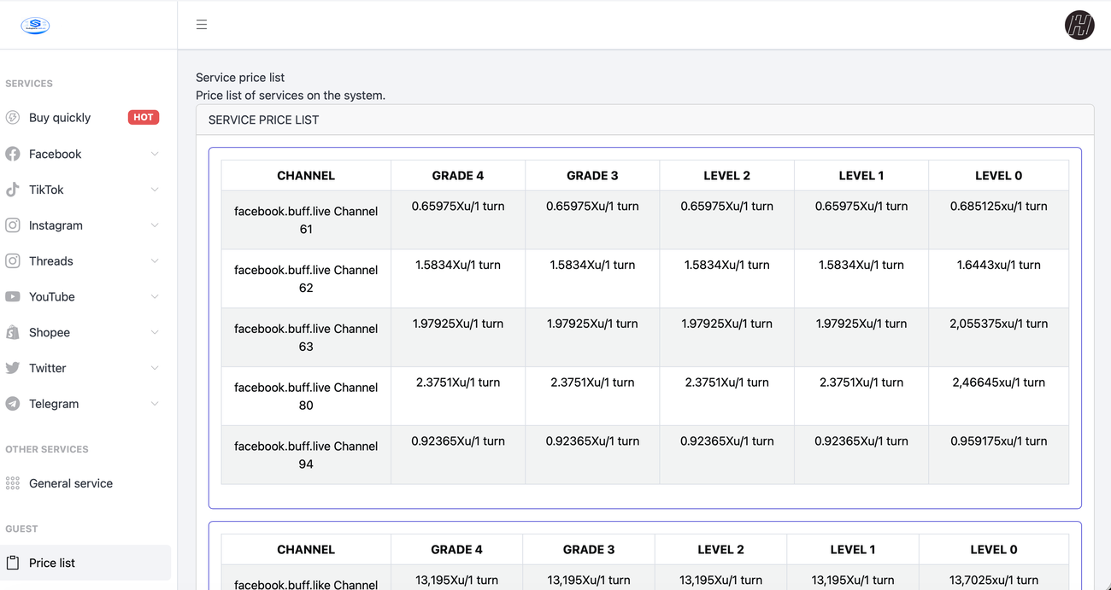The width and height of the screenshot is (1111, 590).
Task: Click the 2,46645xu/1 turn price cell
Action: (x=998, y=396)
